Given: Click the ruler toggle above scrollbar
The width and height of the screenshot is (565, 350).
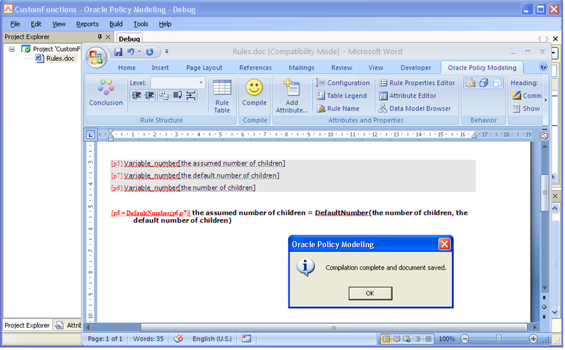Looking at the screenshot, I should tap(545, 135).
